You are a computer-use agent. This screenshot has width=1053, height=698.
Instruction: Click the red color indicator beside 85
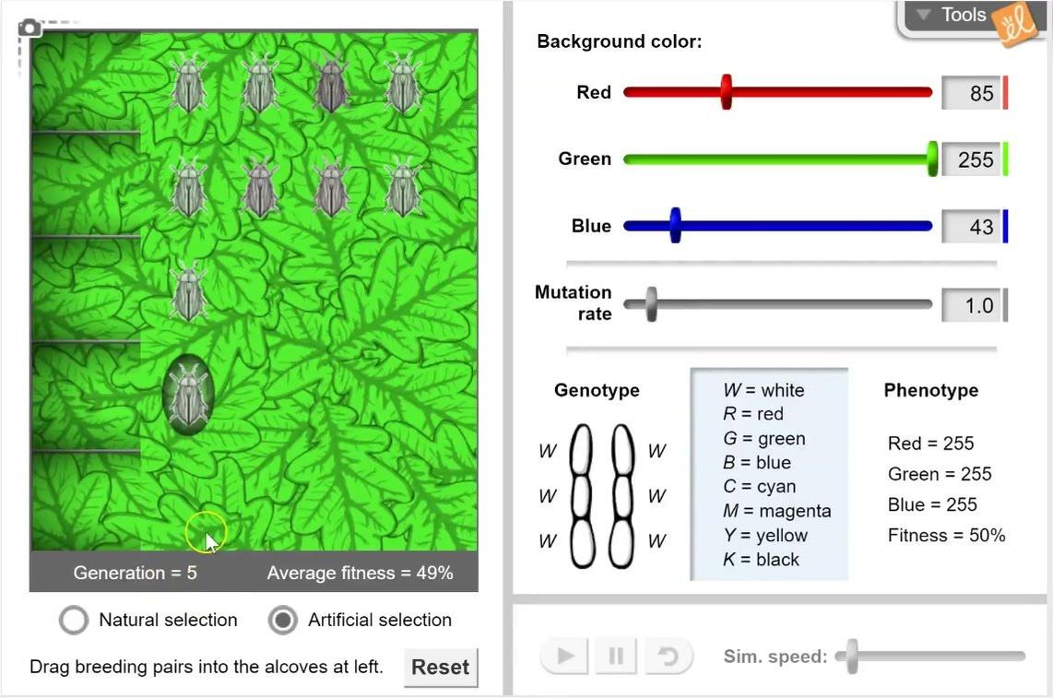pos(1005,93)
